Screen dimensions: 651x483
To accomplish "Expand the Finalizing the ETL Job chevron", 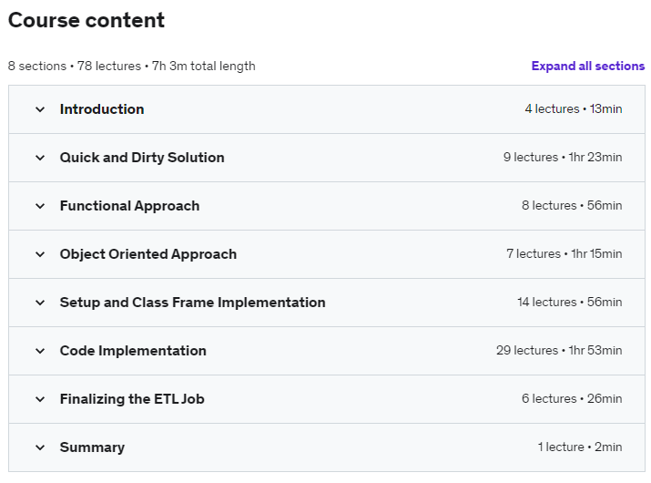I will [x=40, y=399].
